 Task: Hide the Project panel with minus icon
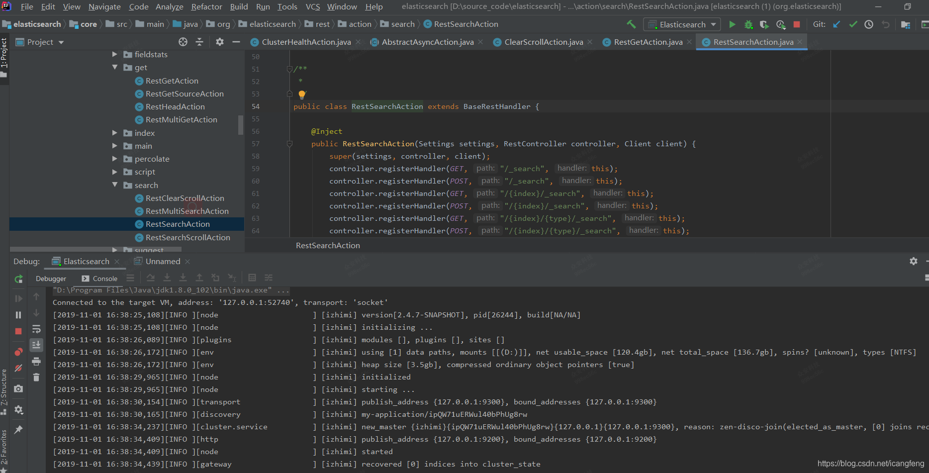236,42
